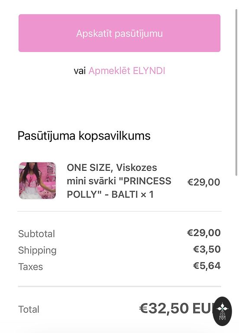Click the Apskatīt pasūtījumu button

(x=119, y=33)
